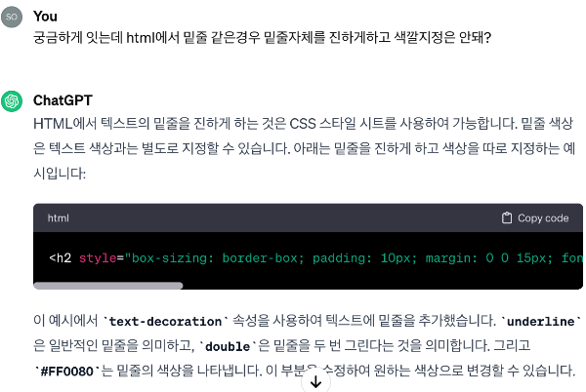Click the 'html' language label in code header

(x=59, y=217)
